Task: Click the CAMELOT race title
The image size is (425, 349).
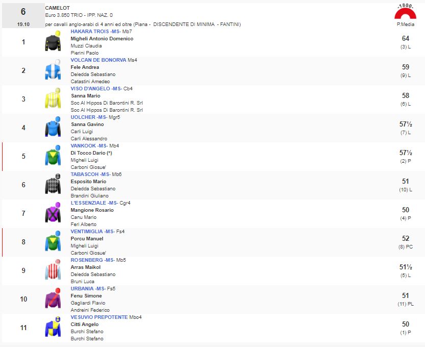Action: pos(58,8)
